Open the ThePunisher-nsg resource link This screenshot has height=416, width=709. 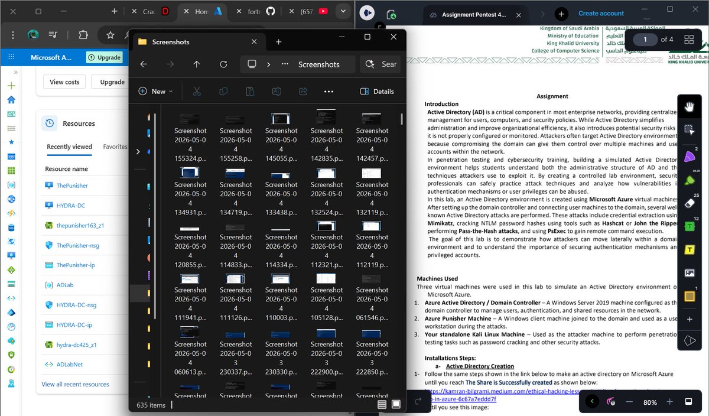click(79, 245)
